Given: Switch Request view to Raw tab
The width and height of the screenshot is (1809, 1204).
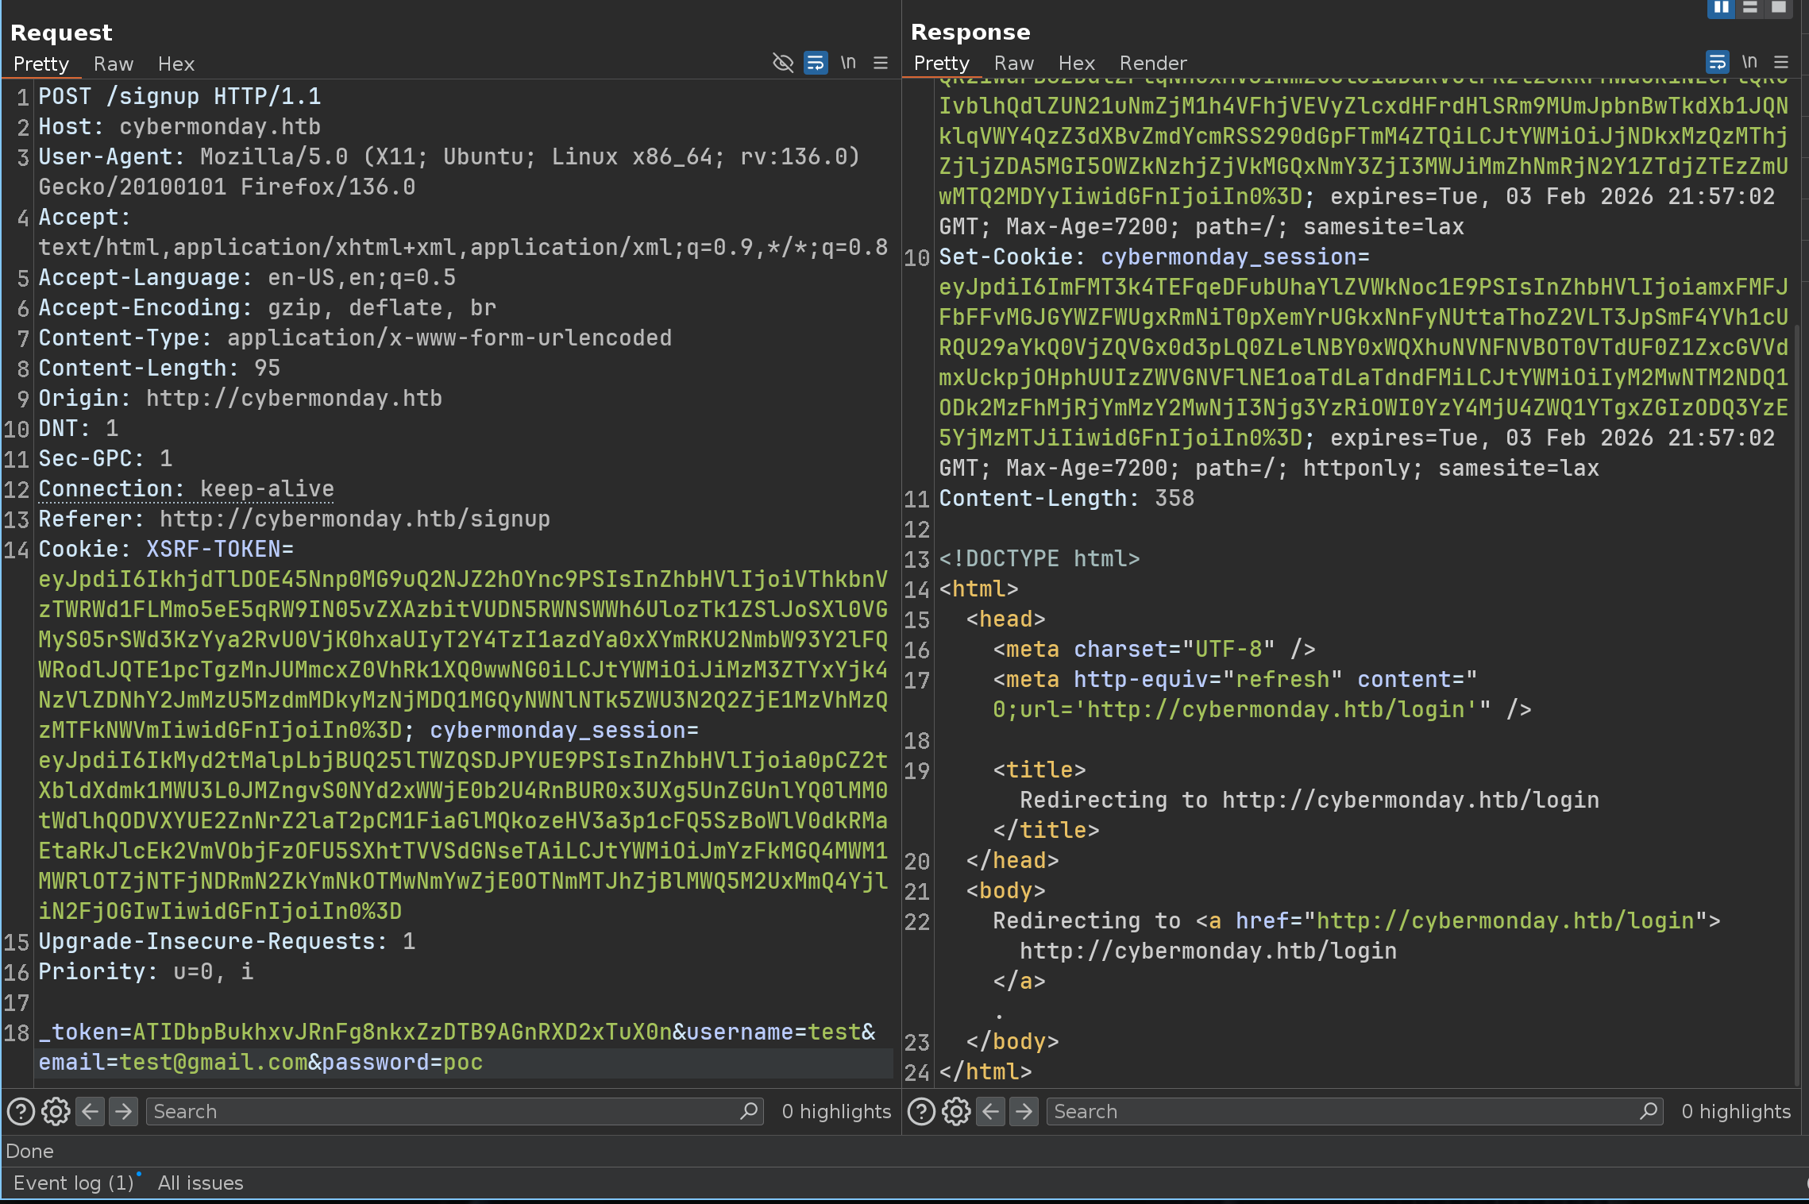Looking at the screenshot, I should click(x=114, y=64).
